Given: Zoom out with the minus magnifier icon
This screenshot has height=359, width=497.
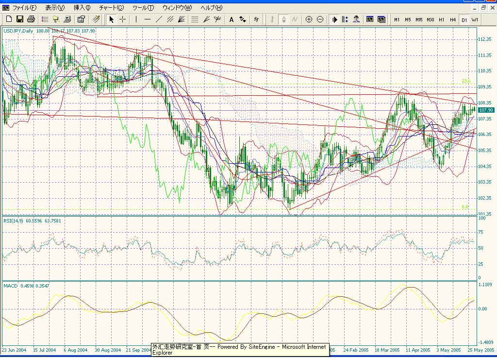Looking at the screenshot, I should [320, 19].
